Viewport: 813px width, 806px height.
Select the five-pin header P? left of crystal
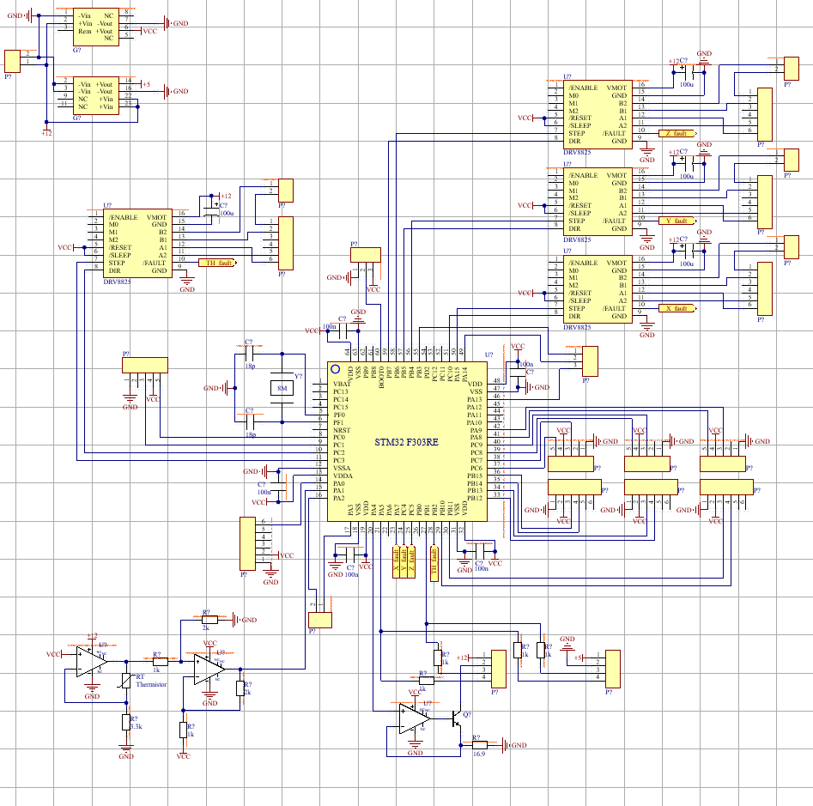pyautogui.click(x=145, y=365)
